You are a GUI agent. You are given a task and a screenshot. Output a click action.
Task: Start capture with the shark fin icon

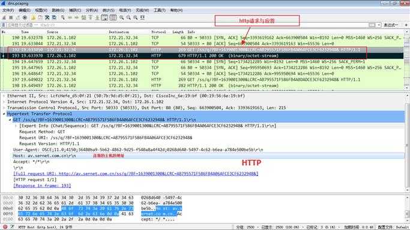4,17
